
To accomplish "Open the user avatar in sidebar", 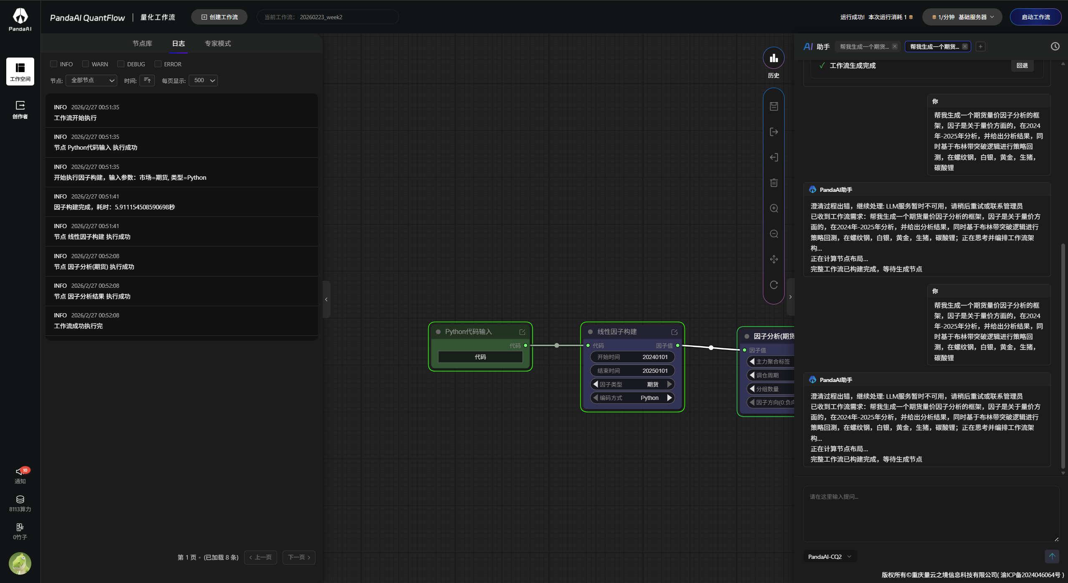I will 20,563.
